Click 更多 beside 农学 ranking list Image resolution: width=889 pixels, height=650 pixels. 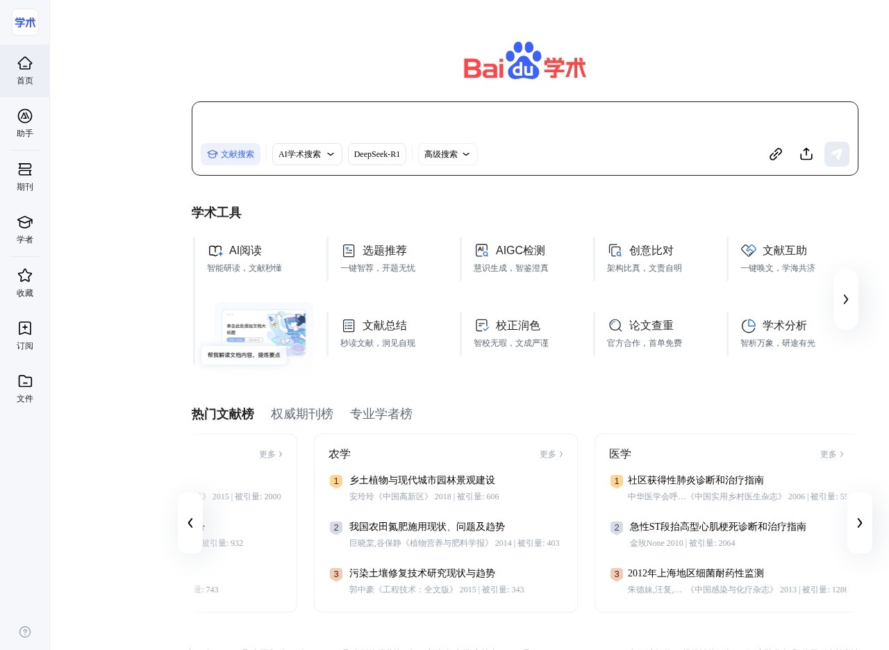pos(548,454)
